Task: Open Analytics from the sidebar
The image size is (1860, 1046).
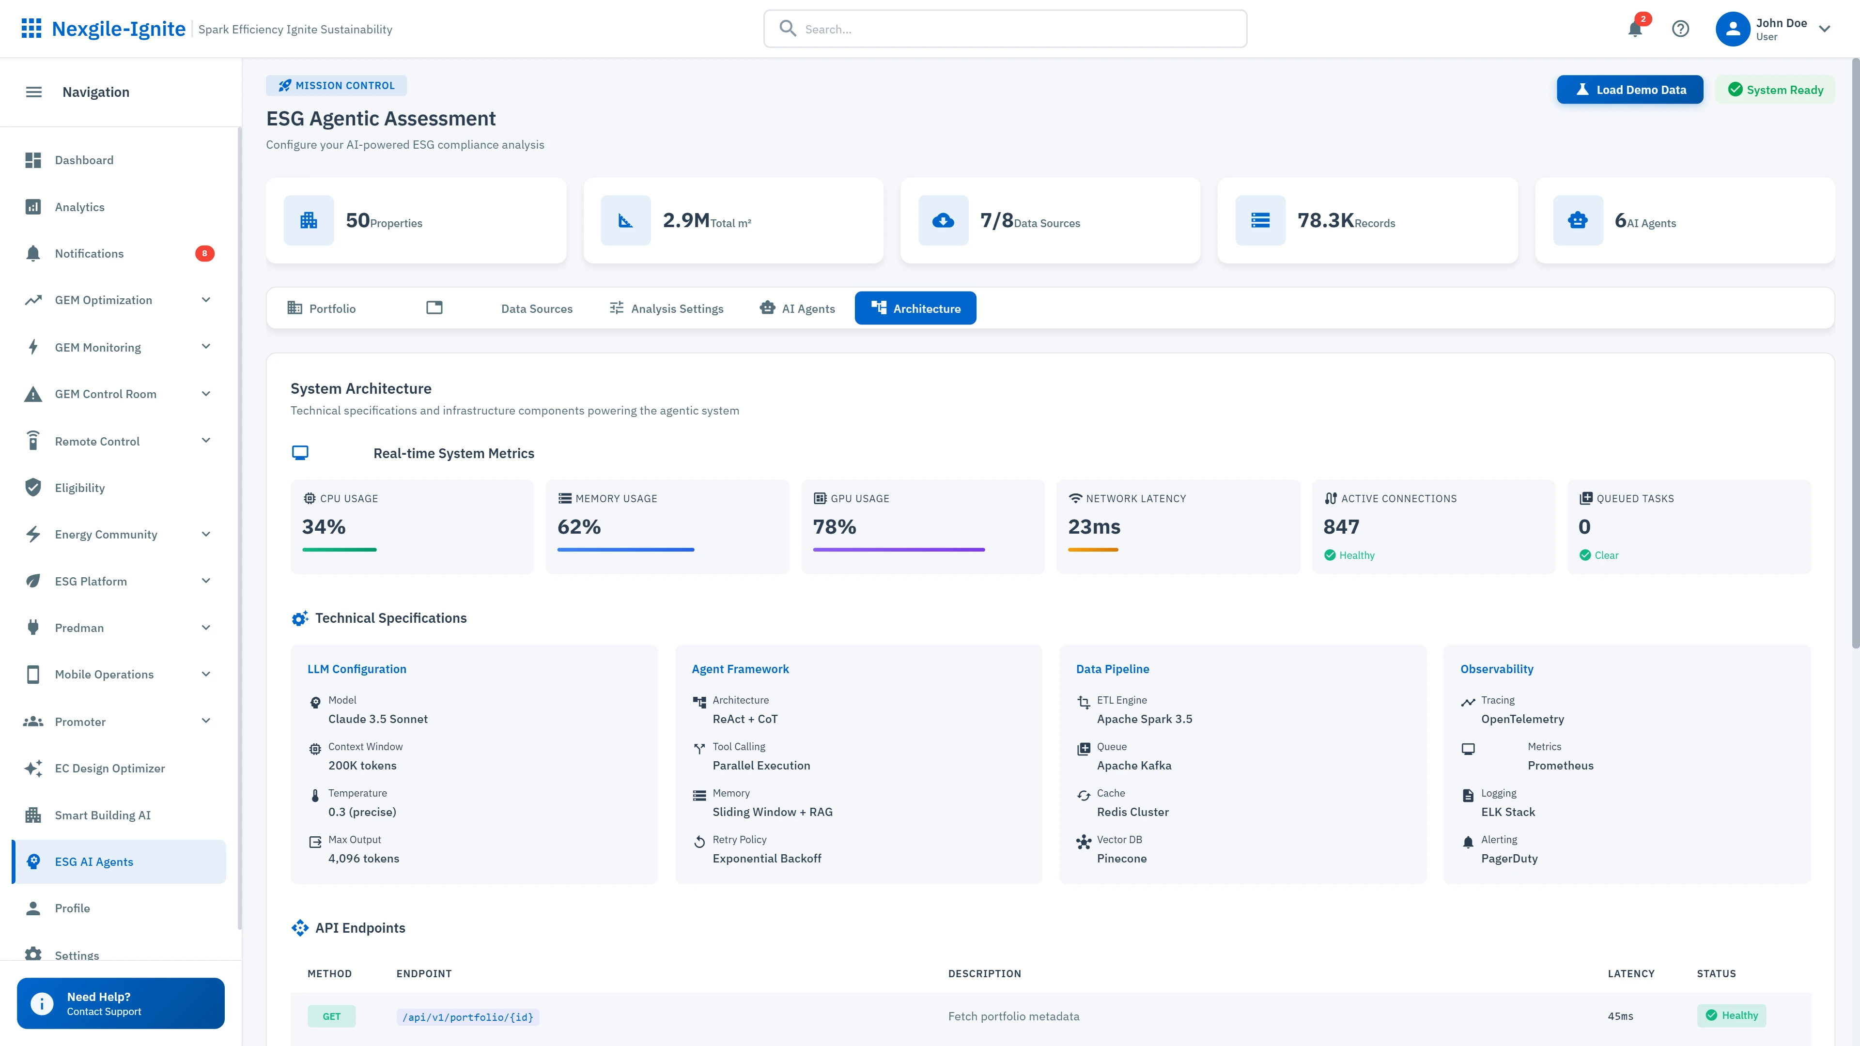Action: [x=79, y=206]
